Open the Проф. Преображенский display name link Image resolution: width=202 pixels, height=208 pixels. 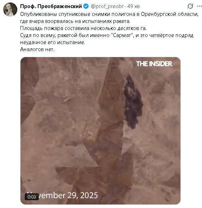[x=51, y=6]
